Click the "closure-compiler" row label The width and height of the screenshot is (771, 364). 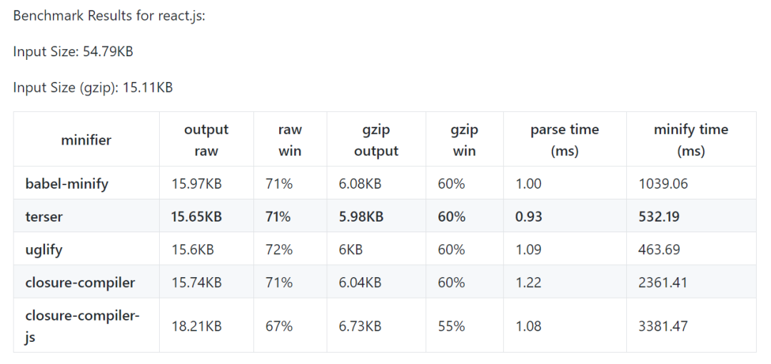coord(80,282)
